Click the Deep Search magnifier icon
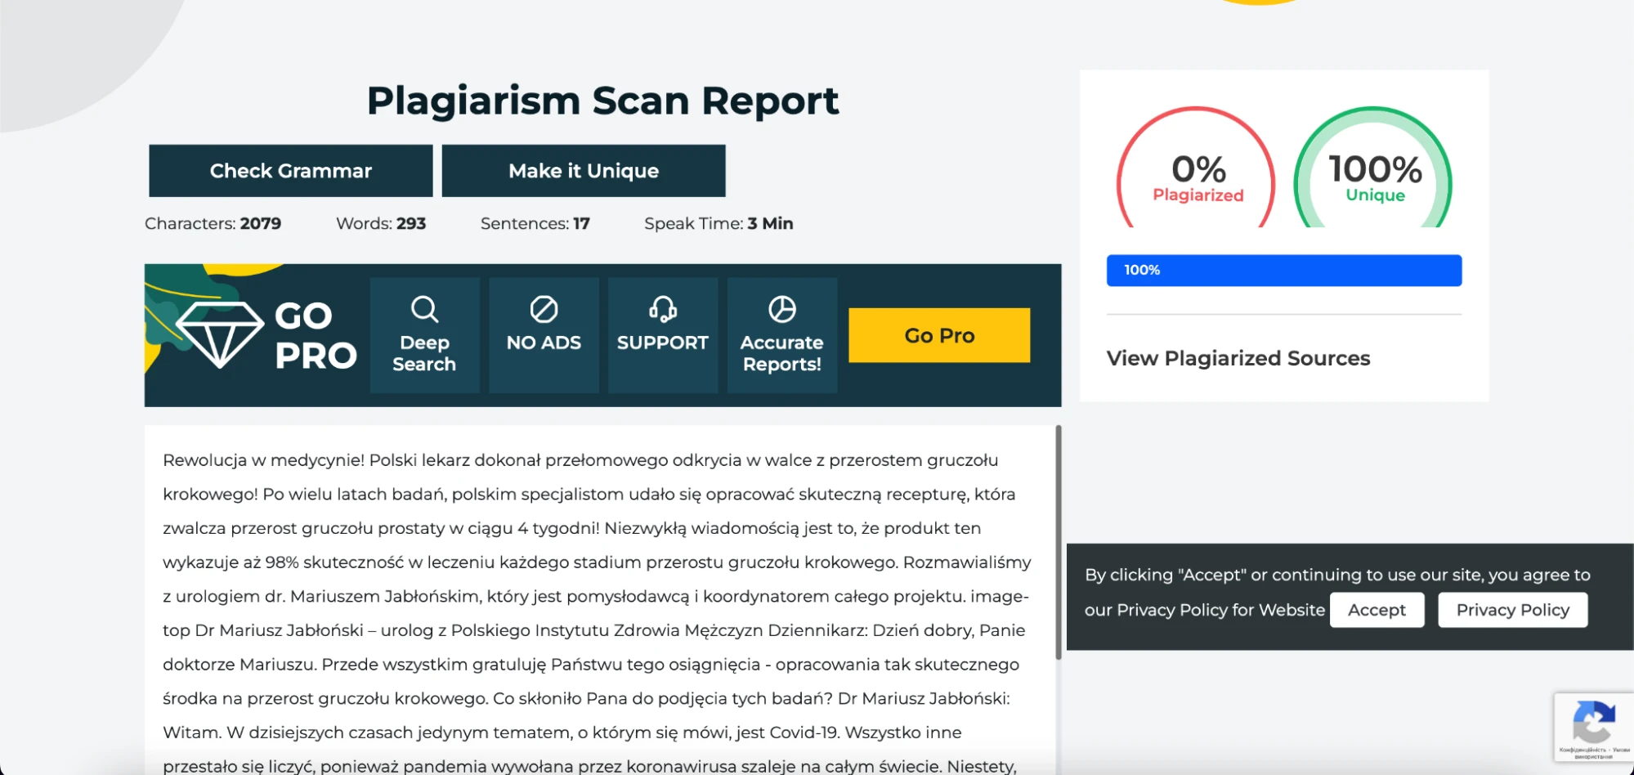Viewport: 1634px width, 775px height. coord(424,310)
